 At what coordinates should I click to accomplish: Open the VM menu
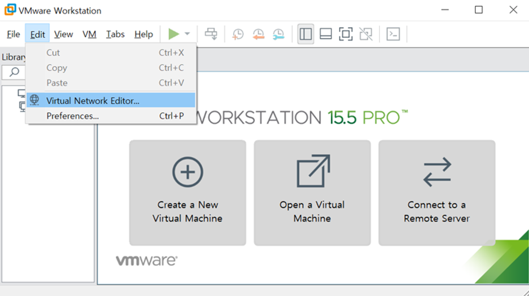point(89,34)
